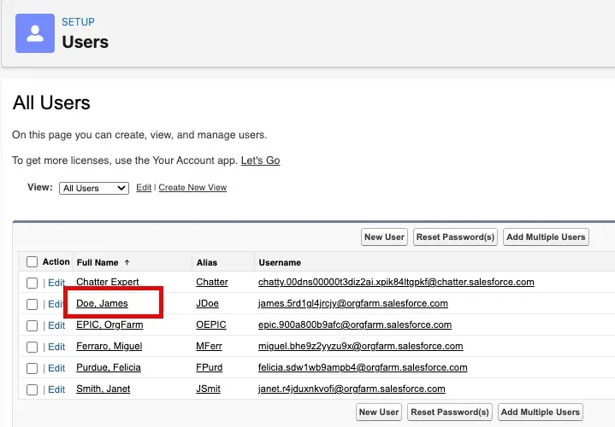This screenshot has width=615, height=427.
Task: Open the Ferraro, Miguel user record
Action: click(109, 346)
